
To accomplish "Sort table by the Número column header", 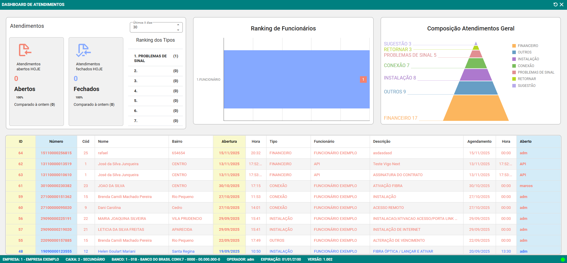I will tap(56, 142).
